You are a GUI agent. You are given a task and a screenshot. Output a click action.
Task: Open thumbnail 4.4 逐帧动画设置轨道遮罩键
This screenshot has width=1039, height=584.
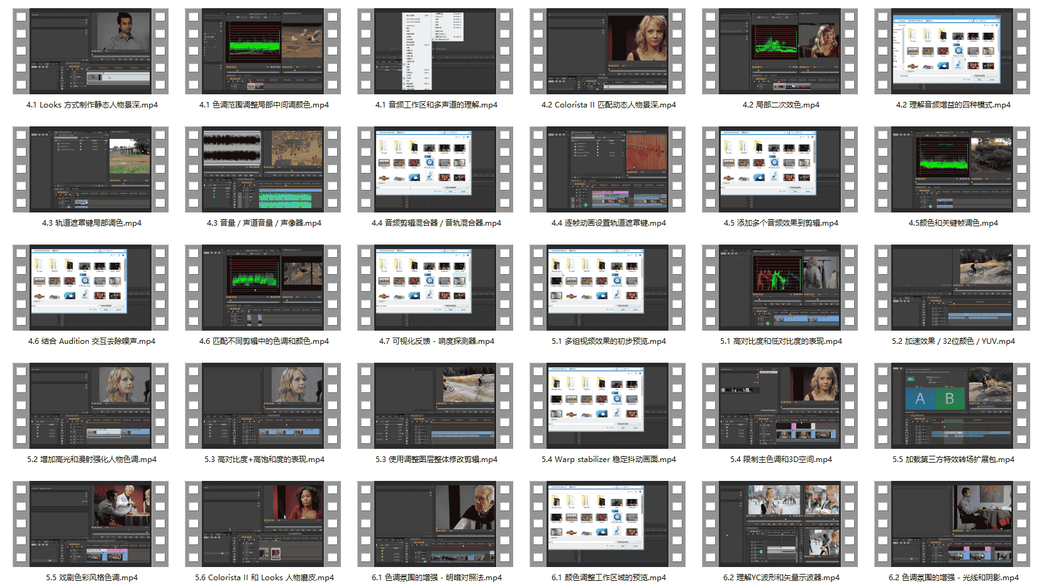(x=608, y=169)
